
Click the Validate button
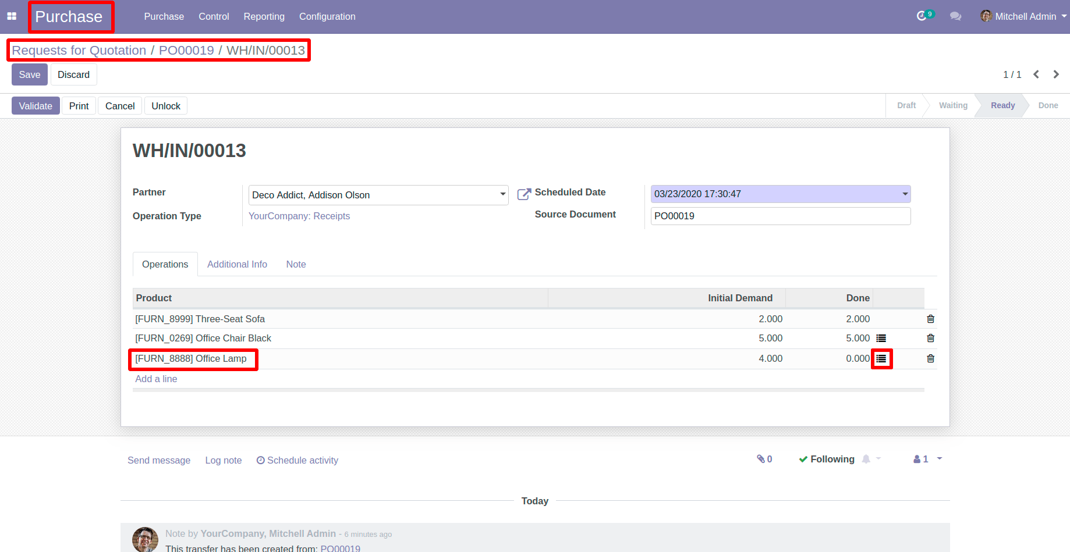coord(36,106)
